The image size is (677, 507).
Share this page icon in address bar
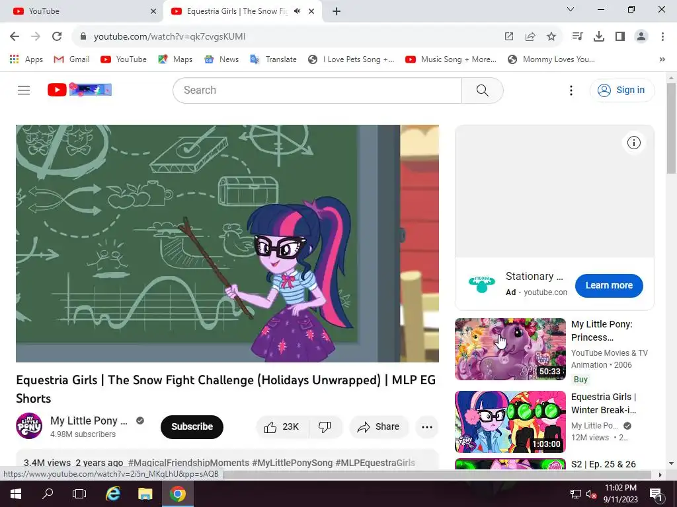pyautogui.click(x=530, y=37)
